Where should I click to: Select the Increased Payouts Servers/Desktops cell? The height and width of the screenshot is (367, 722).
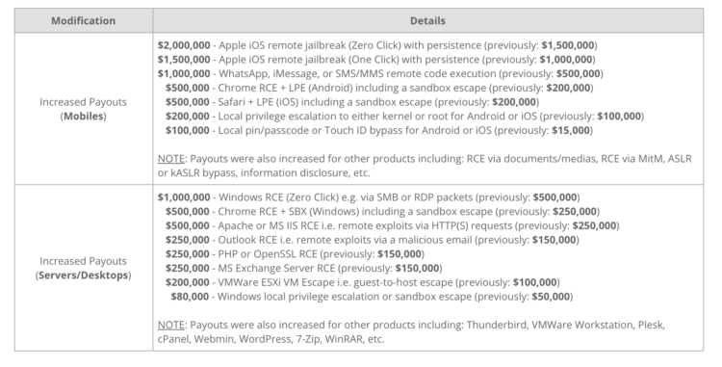[x=84, y=268]
